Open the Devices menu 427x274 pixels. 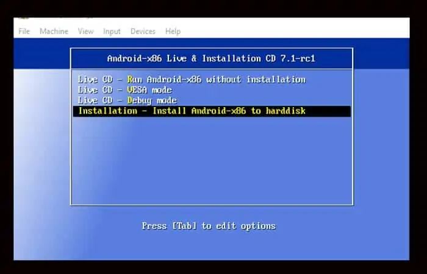[x=143, y=31]
